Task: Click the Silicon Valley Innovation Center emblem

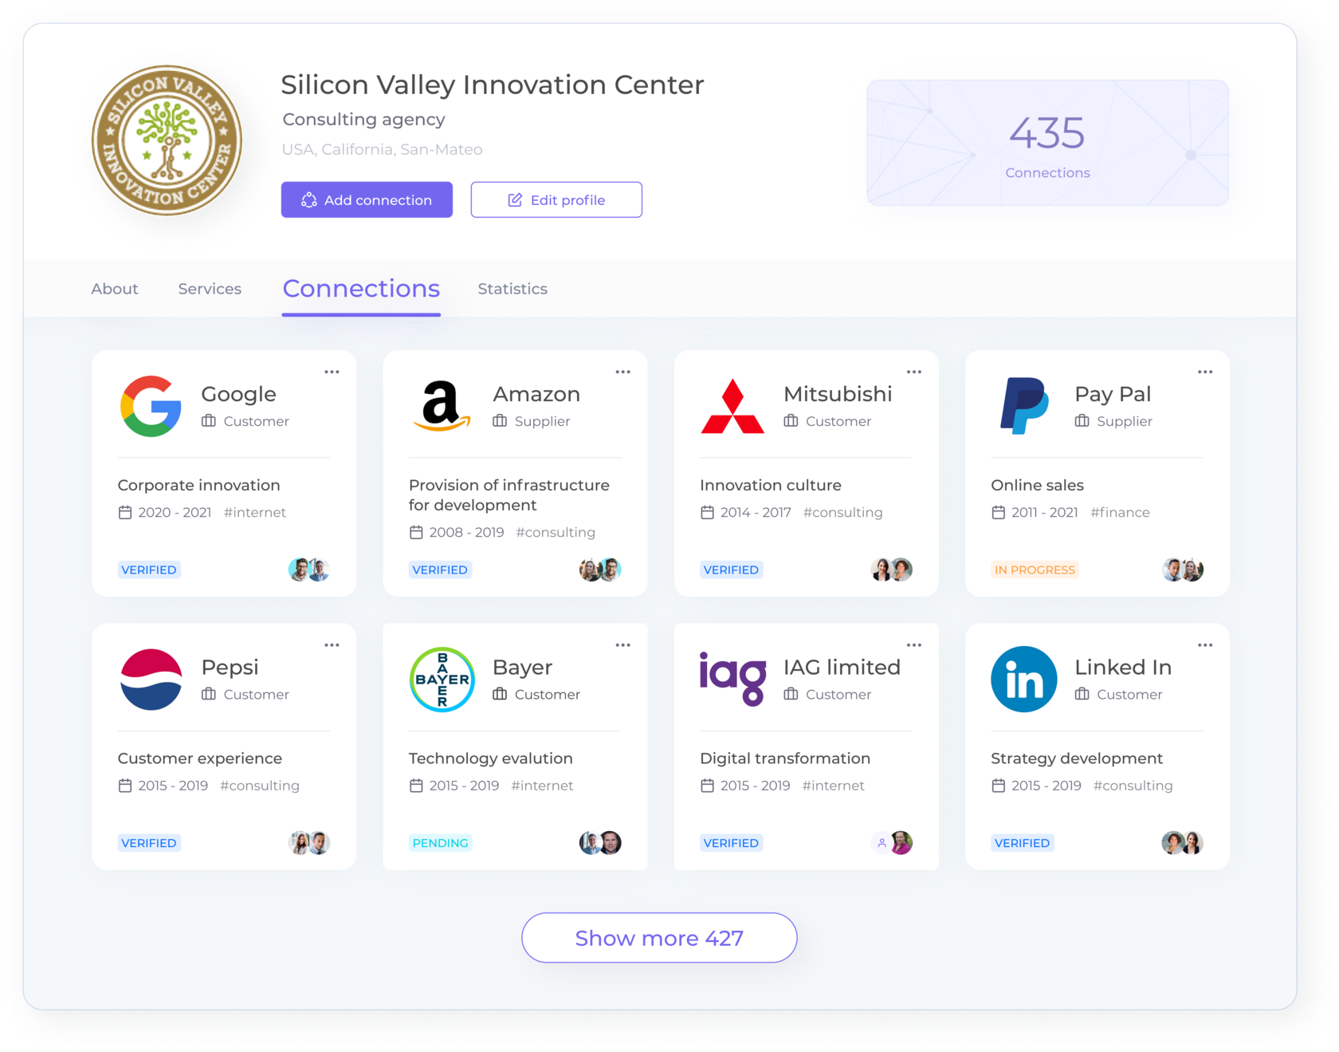Action: tap(167, 140)
